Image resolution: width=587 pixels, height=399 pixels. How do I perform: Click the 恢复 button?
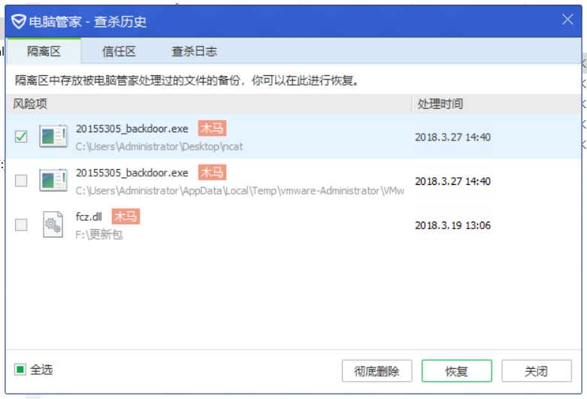457,371
